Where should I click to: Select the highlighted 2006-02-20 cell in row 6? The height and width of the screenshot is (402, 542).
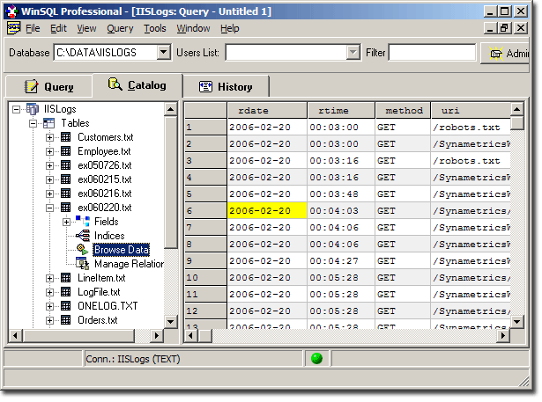pyautogui.click(x=267, y=210)
